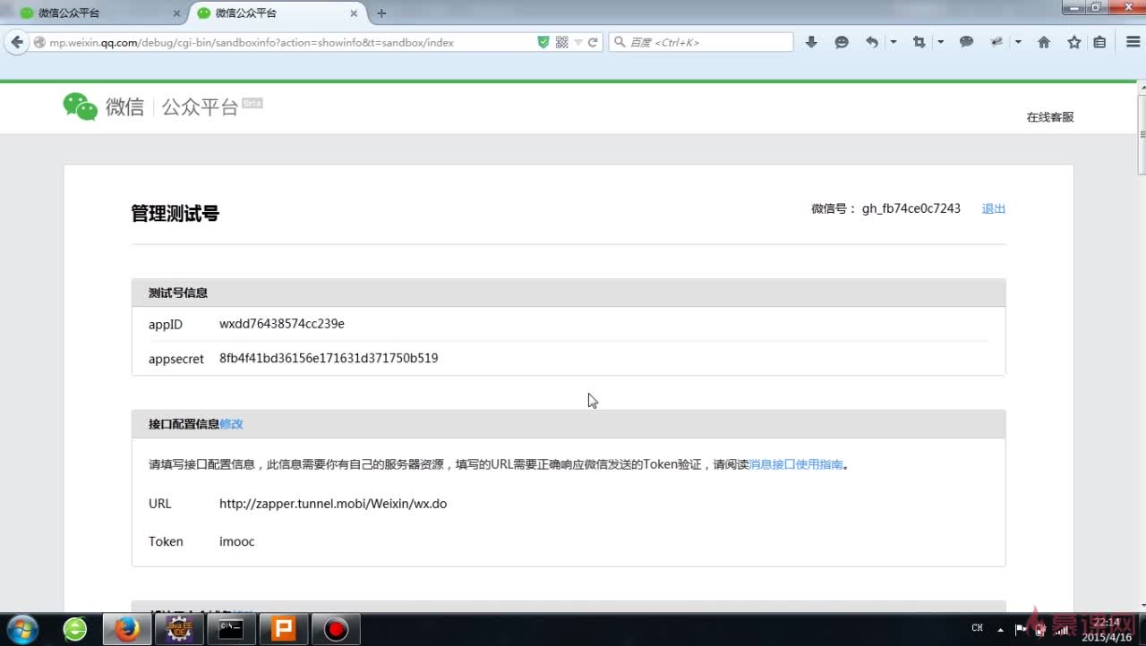Click the Token label
The width and height of the screenshot is (1146, 646).
(166, 541)
